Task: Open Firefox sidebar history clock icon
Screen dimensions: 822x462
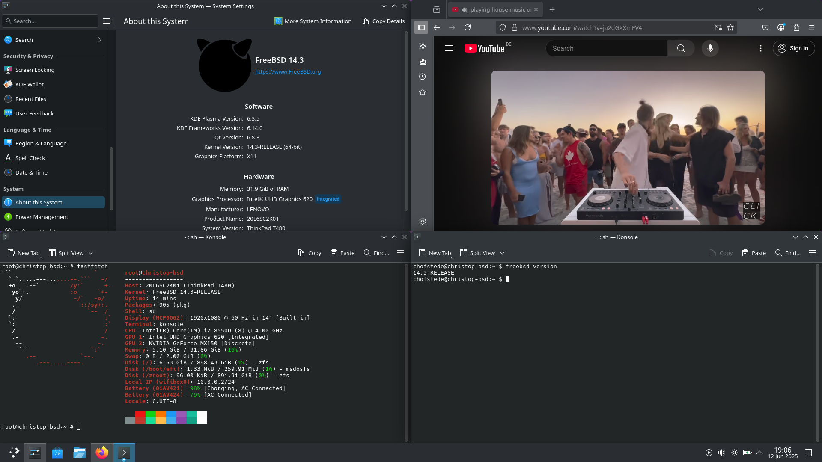Action: [423, 77]
